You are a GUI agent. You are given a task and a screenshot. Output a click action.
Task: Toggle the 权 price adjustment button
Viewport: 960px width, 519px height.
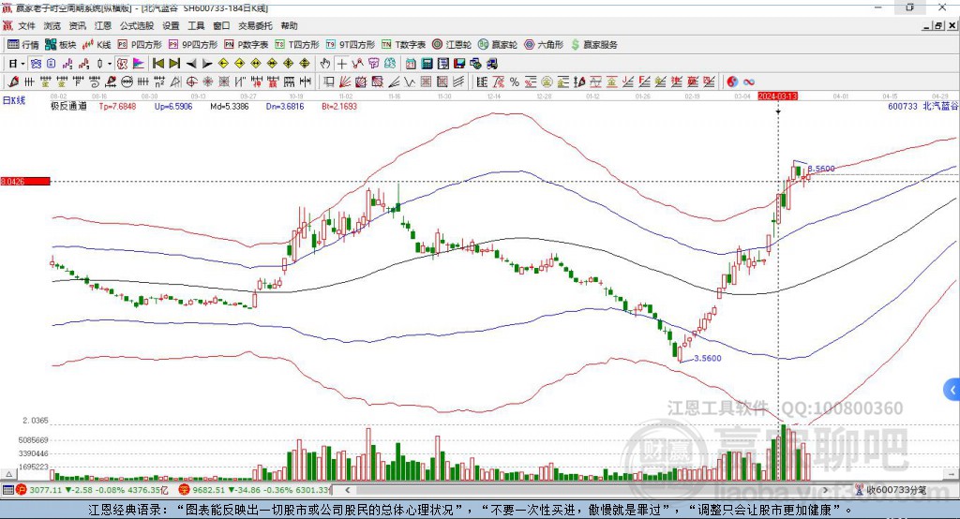coord(123,63)
